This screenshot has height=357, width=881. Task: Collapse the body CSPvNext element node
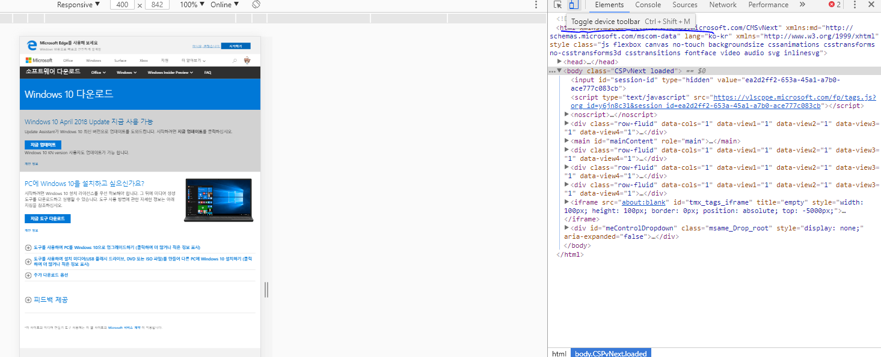[560, 71]
